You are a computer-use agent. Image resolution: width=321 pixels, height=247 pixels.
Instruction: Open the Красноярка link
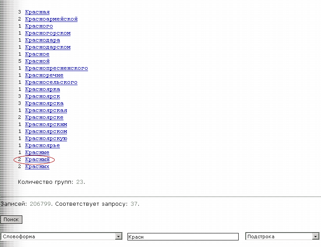coord(42,89)
